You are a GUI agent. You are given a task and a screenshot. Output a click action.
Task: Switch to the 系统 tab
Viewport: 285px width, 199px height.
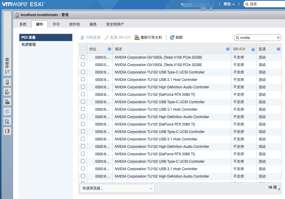(23, 24)
